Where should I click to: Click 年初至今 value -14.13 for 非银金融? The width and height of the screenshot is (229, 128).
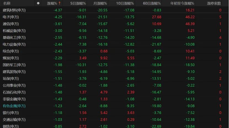coord(189,99)
